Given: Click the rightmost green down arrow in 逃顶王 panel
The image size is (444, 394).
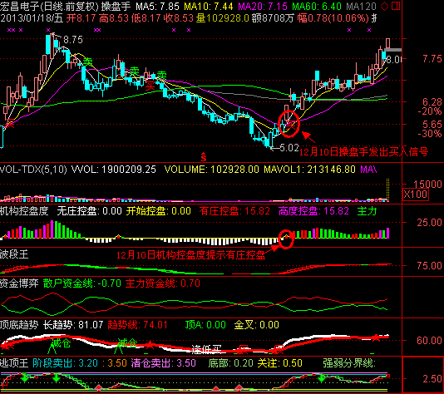Looking at the screenshot, I should point(322,377).
